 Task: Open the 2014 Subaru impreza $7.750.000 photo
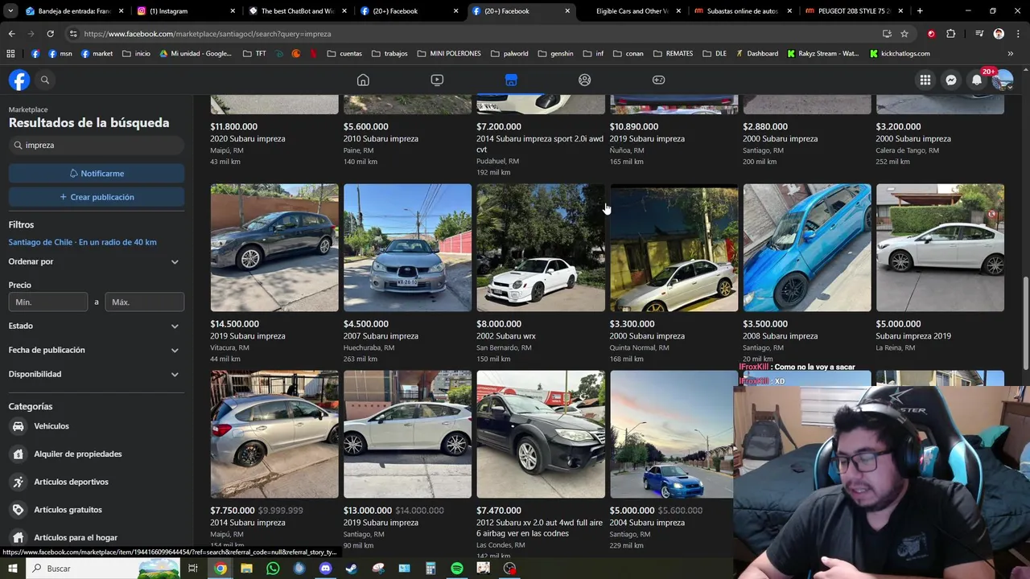pos(274,434)
